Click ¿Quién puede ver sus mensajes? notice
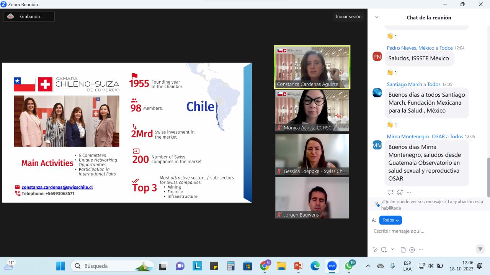The image size is (490, 275). (x=432, y=205)
